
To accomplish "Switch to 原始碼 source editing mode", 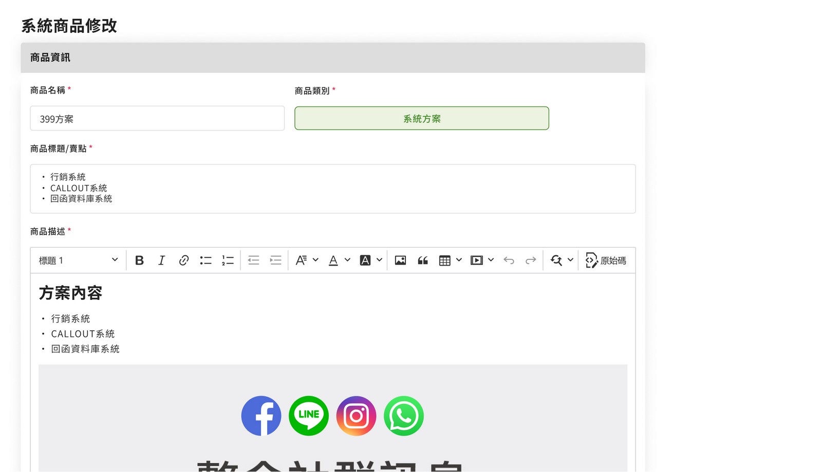I will click(x=606, y=260).
